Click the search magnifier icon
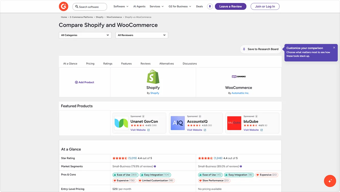Viewport: 340px width, 192px height. point(77,6)
